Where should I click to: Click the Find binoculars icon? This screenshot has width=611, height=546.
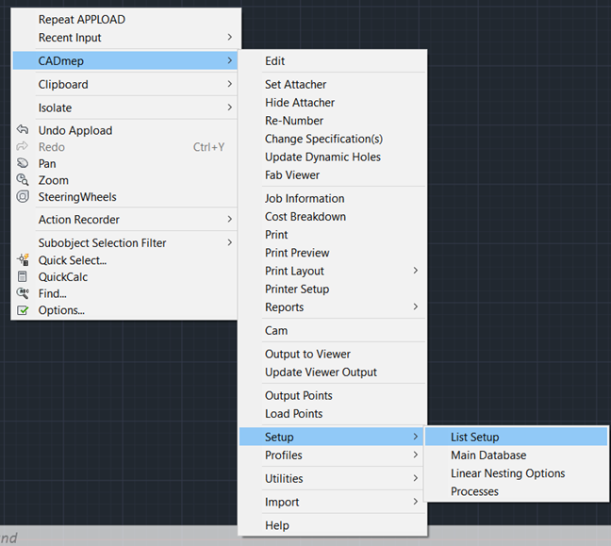[x=23, y=293]
